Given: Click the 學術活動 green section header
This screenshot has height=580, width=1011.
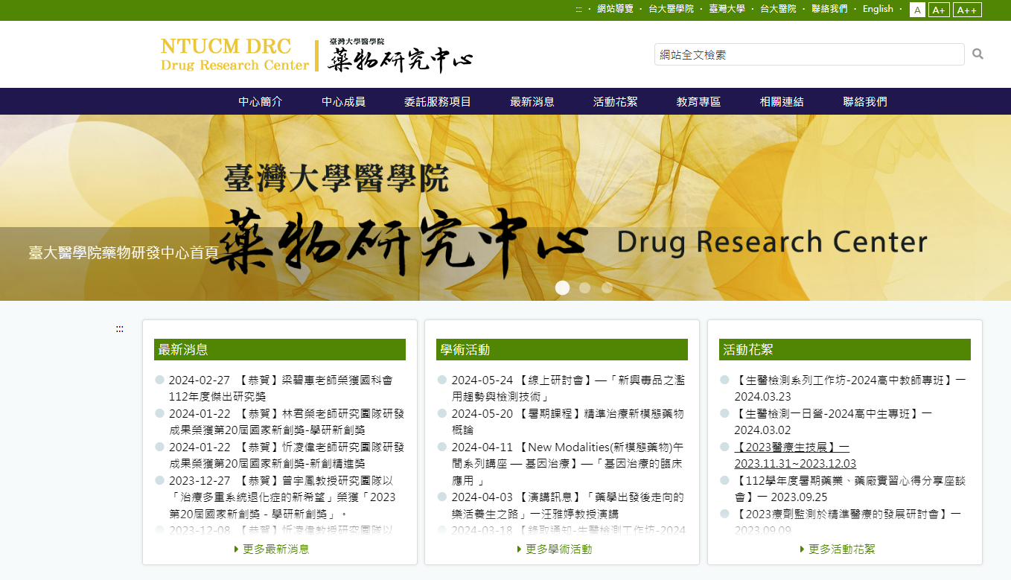Looking at the screenshot, I should [x=562, y=350].
